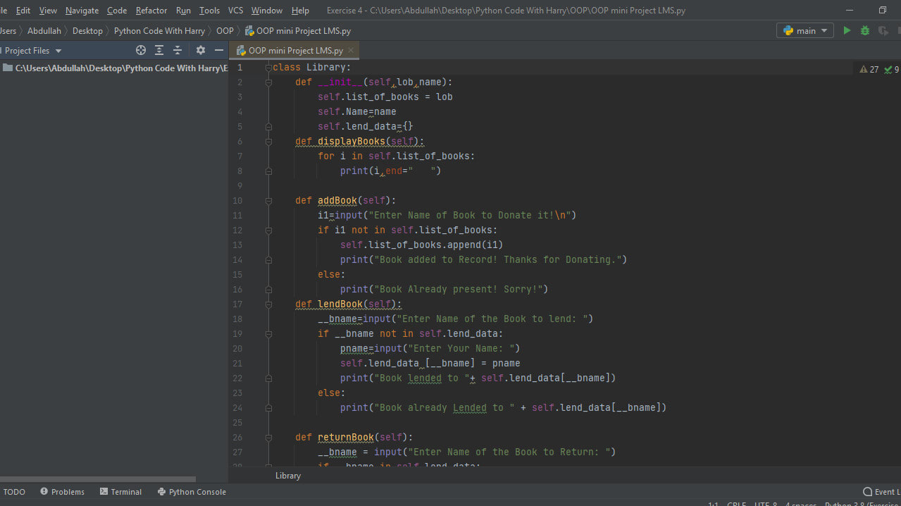Click the Project panel horizontal scrollbar
This screenshot has height=506, width=901.
coord(99,479)
